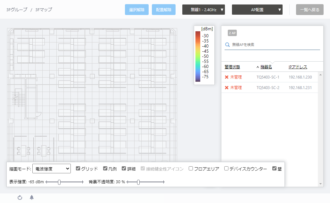Select the TQ5403-SC-2 device name
330x203 pixels.
point(268,88)
